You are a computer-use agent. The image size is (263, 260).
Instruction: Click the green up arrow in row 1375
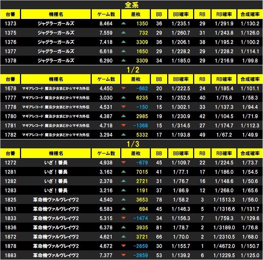point(124,33)
